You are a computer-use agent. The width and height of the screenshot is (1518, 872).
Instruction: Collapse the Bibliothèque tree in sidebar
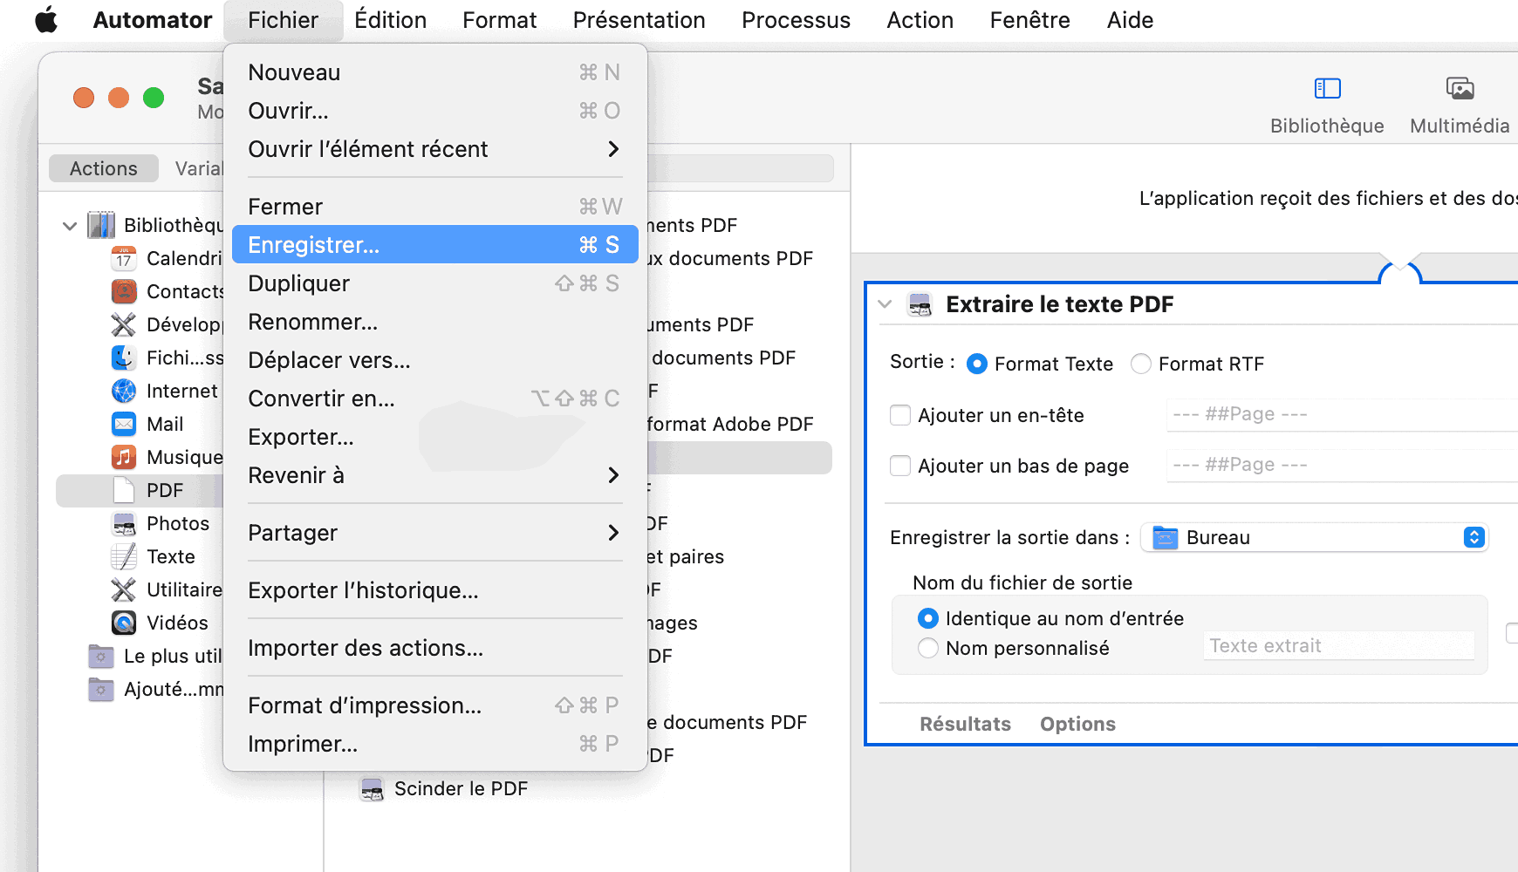pyautogui.click(x=70, y=226)
